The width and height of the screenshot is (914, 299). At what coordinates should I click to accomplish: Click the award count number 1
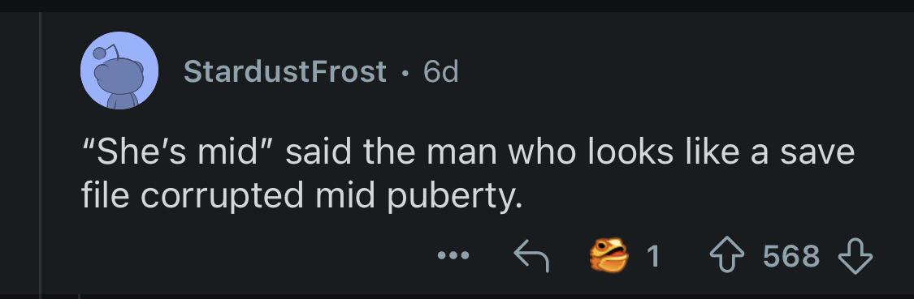click(x=653, y=255)
